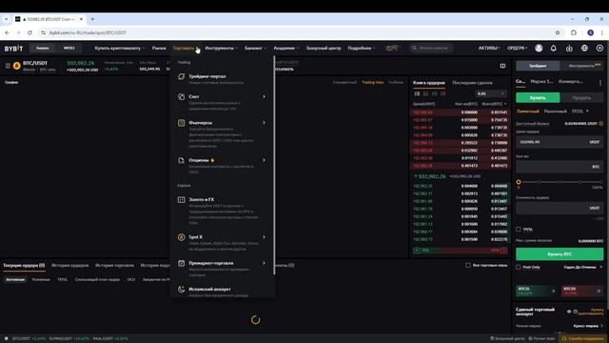Select the Золото и FX menu icon

pos(182,199)
